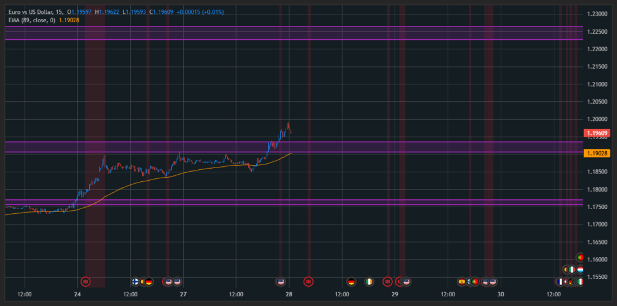The height and width of the screenshot is (306, 617).
Task: Open the France flag economic event icon
Action: pyautogui.click(x=560, y=281)
